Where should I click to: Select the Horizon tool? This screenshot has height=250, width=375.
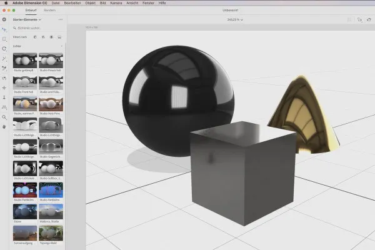(x=4, y=107)
